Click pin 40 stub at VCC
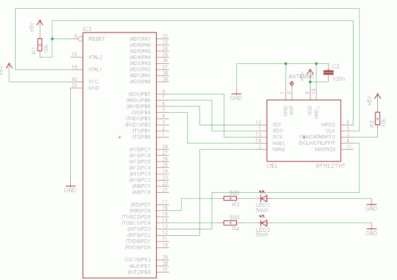Image resolution: width=397 pixels, height=280 pixels. [x=77, y=81]
